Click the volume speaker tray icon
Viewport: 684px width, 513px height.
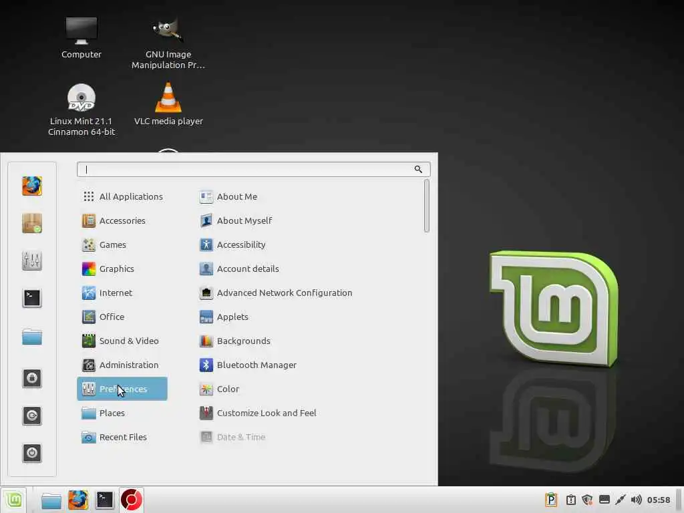point(636,500)
